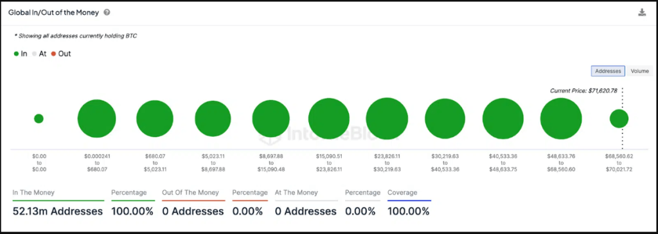658x234 pixels.
Task: Toggle the gray At legend item
Action: (x=39, y=54)
